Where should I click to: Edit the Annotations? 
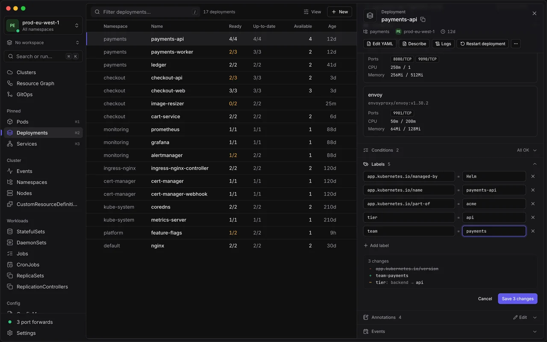tap(520, 318)
